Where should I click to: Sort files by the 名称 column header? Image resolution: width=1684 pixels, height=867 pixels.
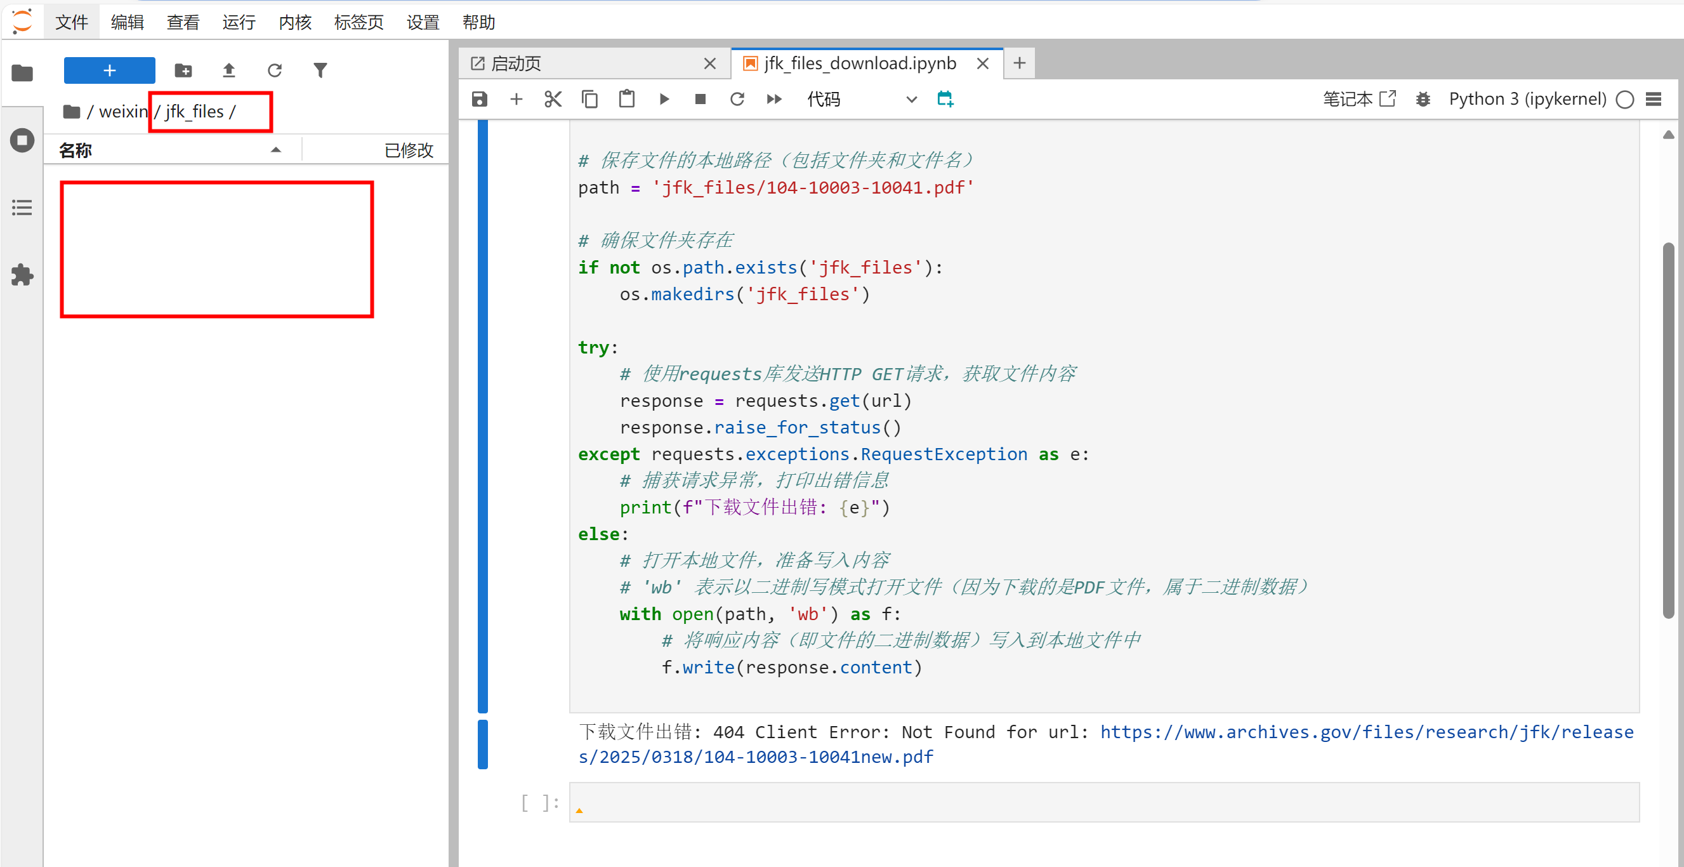tap(76, 150)
